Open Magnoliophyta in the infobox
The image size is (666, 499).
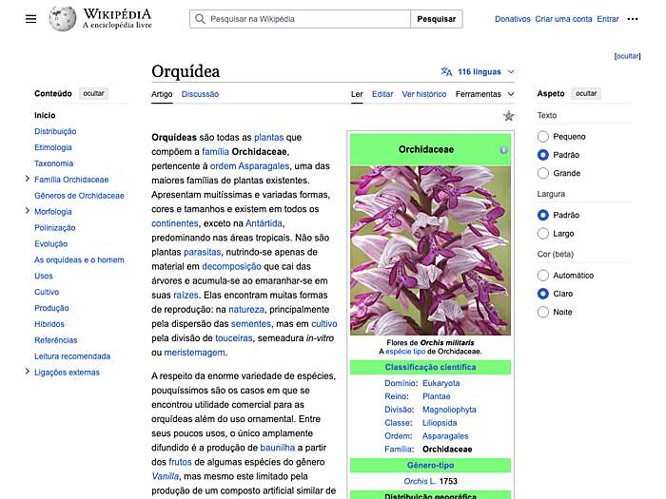449,410
